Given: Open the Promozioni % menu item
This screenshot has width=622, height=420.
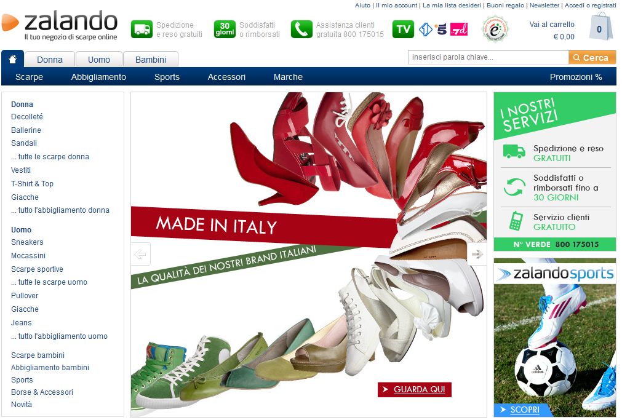Looking at the screenshot, I should tap(576, 77).
